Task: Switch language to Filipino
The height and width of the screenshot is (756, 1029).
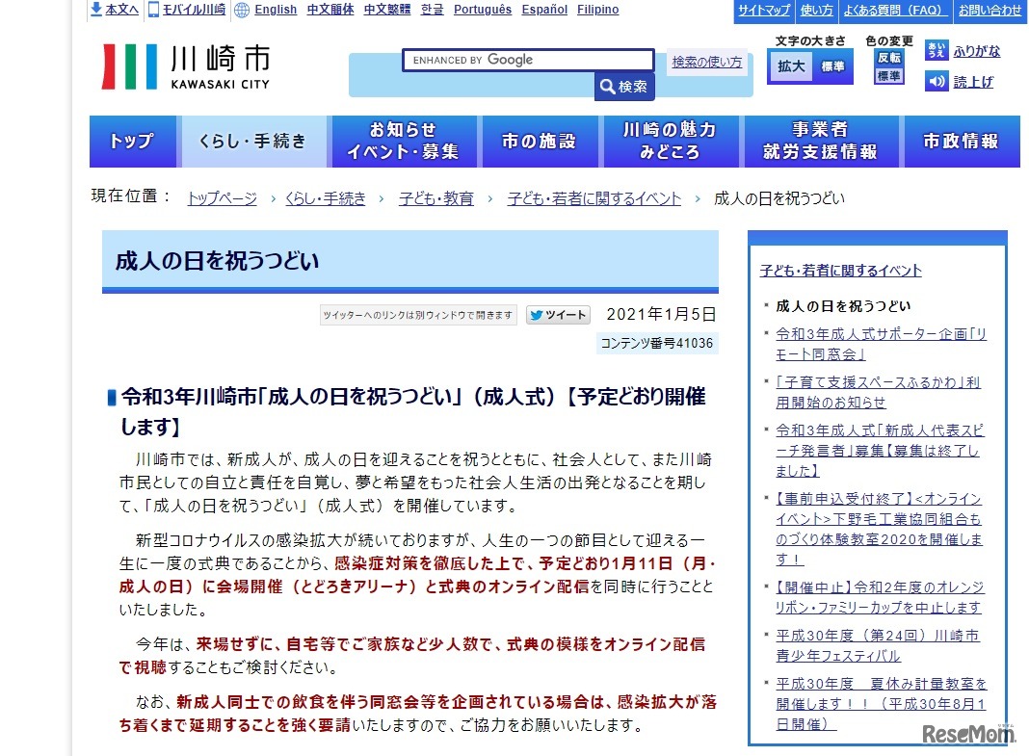Action: tap(598, 10)
